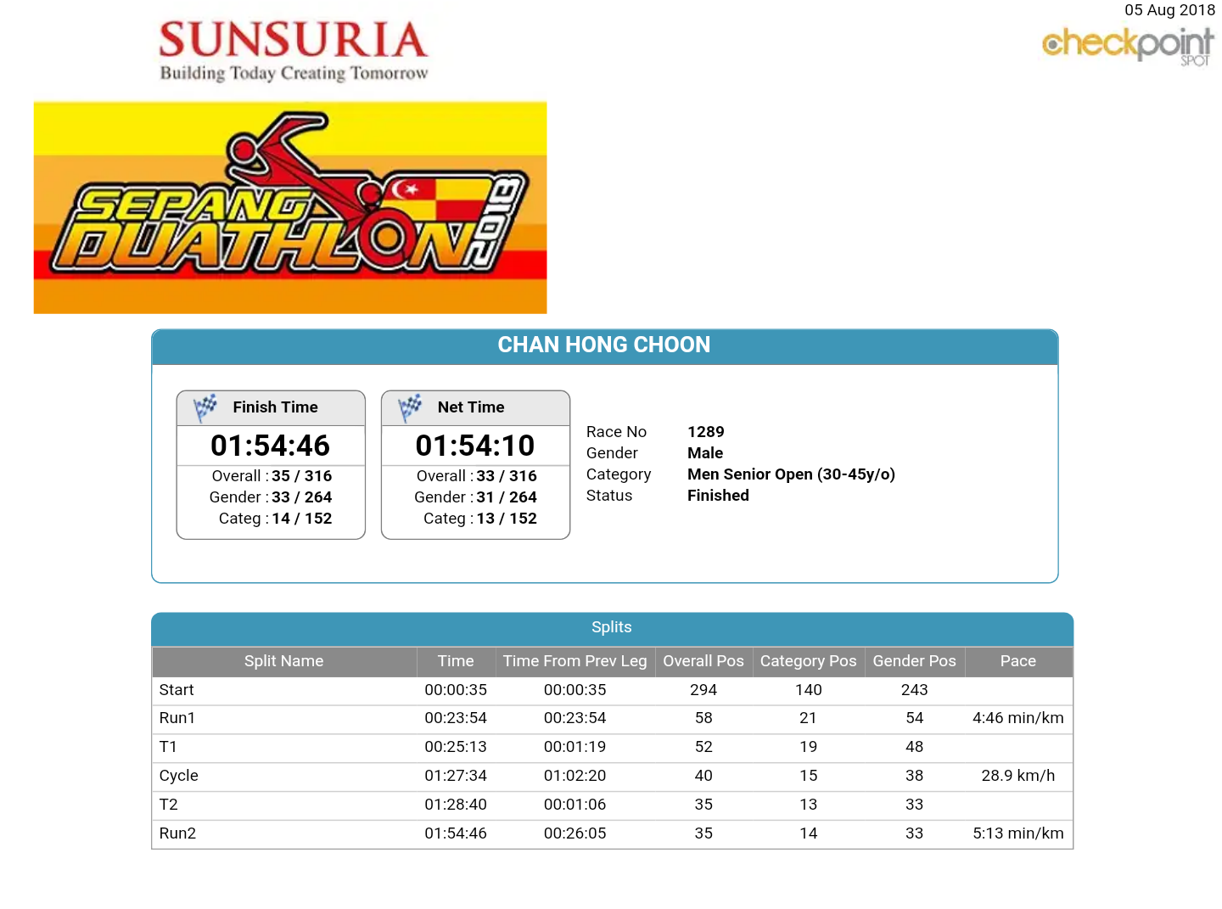Select the Category Pos column header
Image resolution: width=1222 pixels, height=909 pixels.
coord(809,661)
